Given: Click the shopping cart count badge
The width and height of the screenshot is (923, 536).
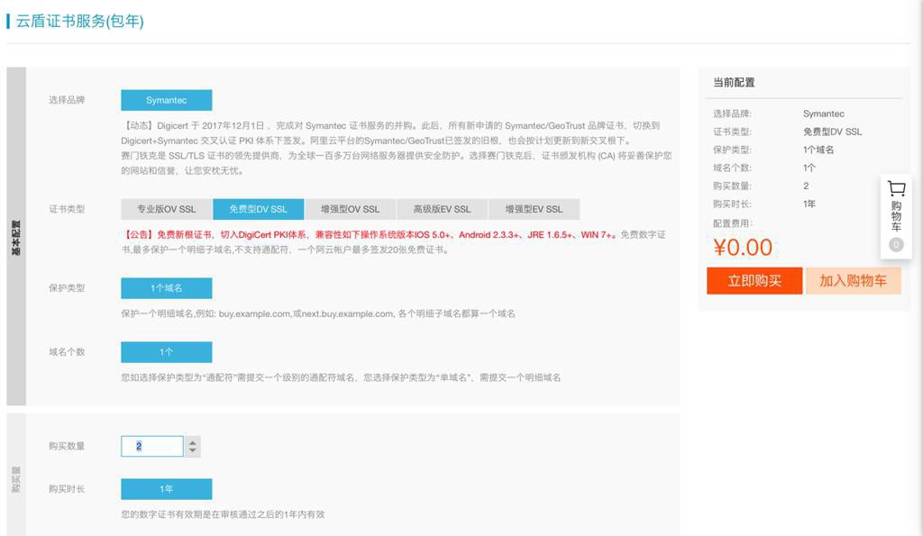Looking at the screenshot, I should point(896,245).
